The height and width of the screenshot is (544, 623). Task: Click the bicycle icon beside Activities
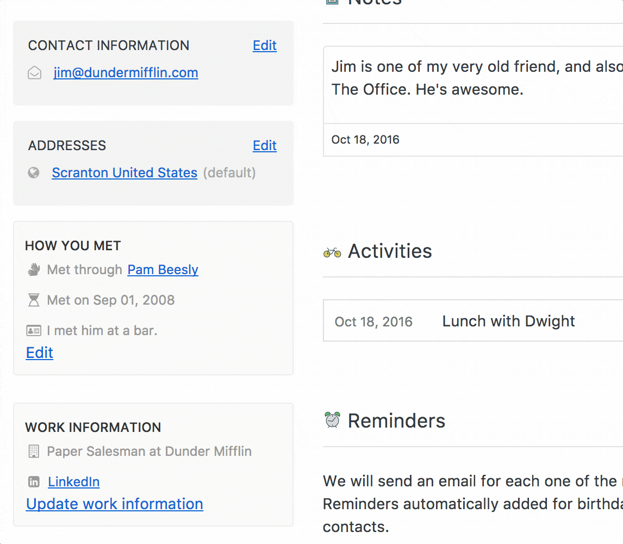[x=332, y=252]
